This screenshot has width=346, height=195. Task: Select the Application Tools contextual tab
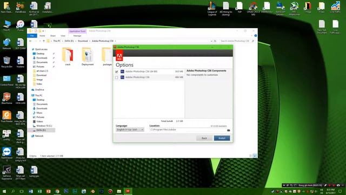tap(77, 31)
